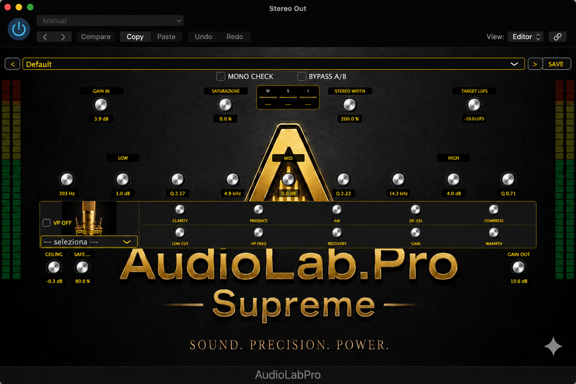Viewport: 576px width, 384px height.
Task: Click the LOW gain knob at 1.0 dB
Action: coord(122,179)
